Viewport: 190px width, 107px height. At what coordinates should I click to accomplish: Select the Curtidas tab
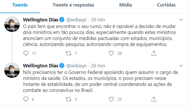166,5
